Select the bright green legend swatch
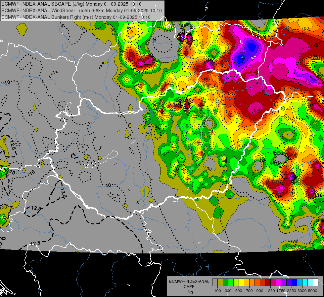The image size is (324, 297). 231,282
